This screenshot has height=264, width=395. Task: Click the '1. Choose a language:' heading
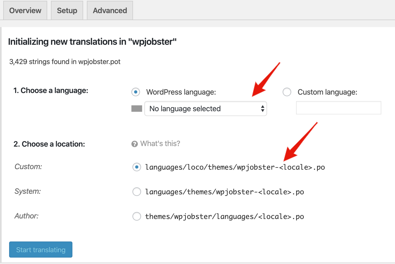point(51,91)
